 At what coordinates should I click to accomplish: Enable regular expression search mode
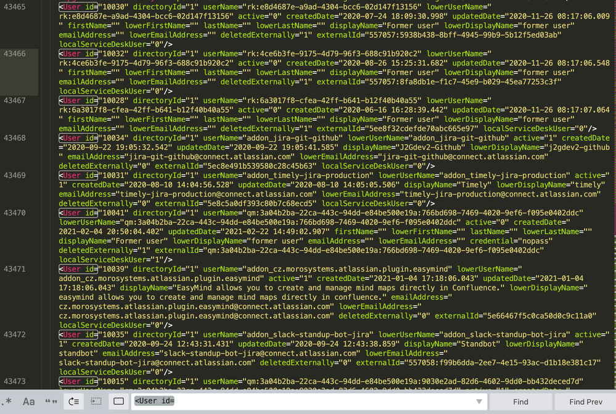coord(7,402)
